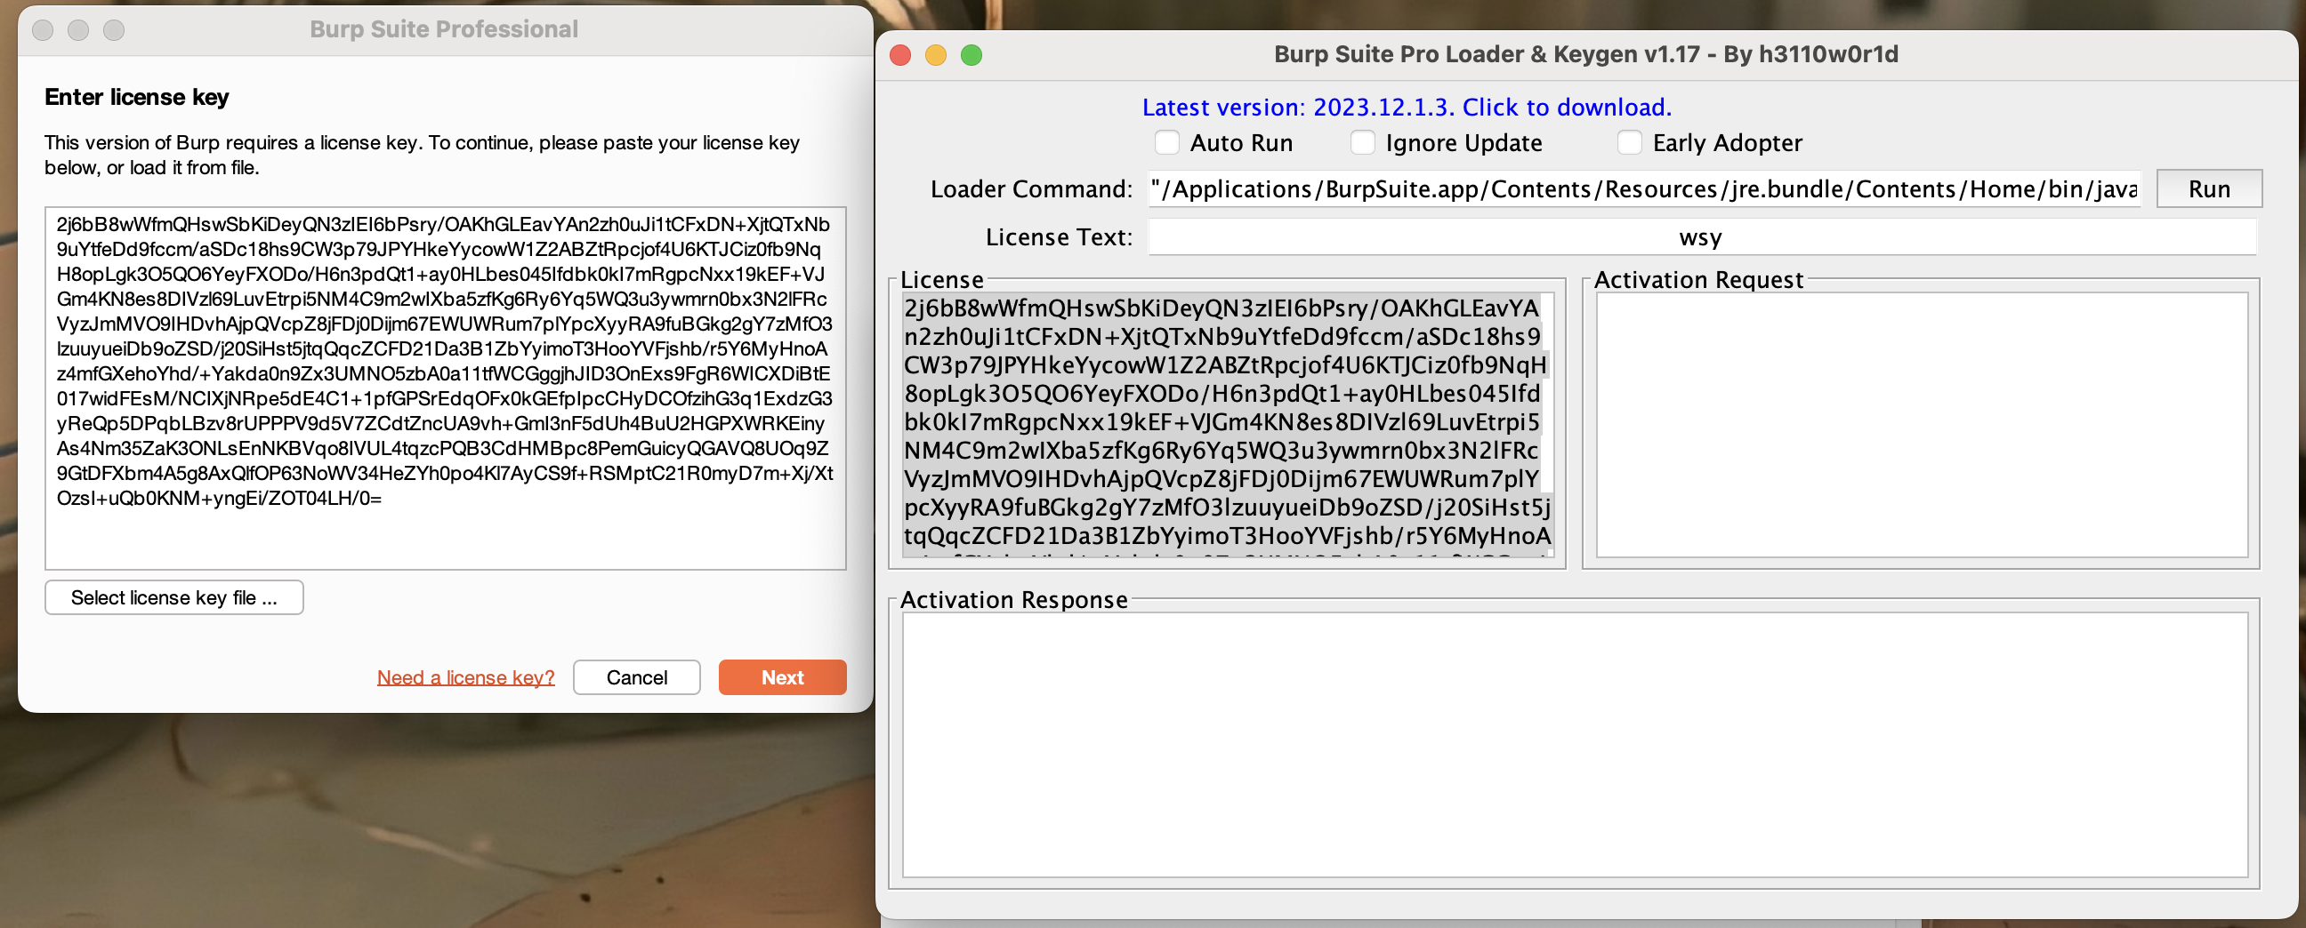This screenshot has width=2306, height=928.
Task: Click the Enter license key heading
Action: click(137, 97)
